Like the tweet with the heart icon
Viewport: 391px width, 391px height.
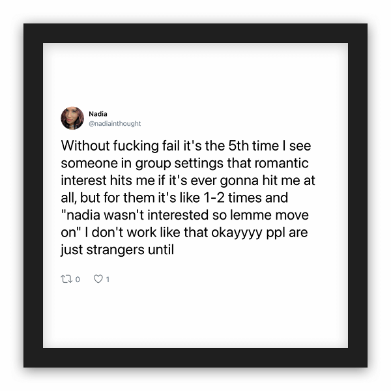[x=98, y=279]
